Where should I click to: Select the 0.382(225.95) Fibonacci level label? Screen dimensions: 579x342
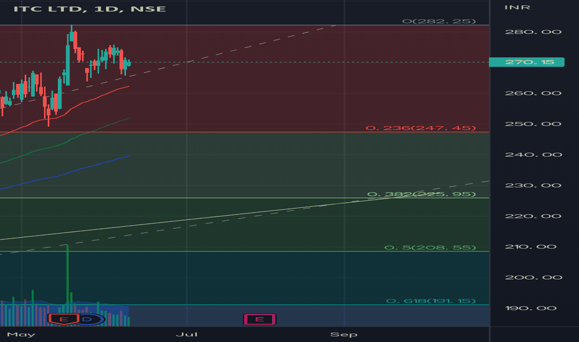(x=421, y=194)
